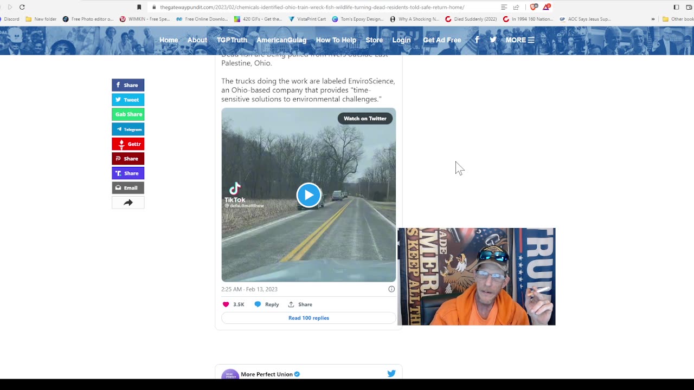Click the Brave rewards triangle icon
Screen dimensions: 694x390
point(547,7)
